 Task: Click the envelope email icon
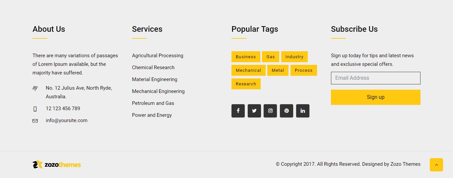(35, 121)
